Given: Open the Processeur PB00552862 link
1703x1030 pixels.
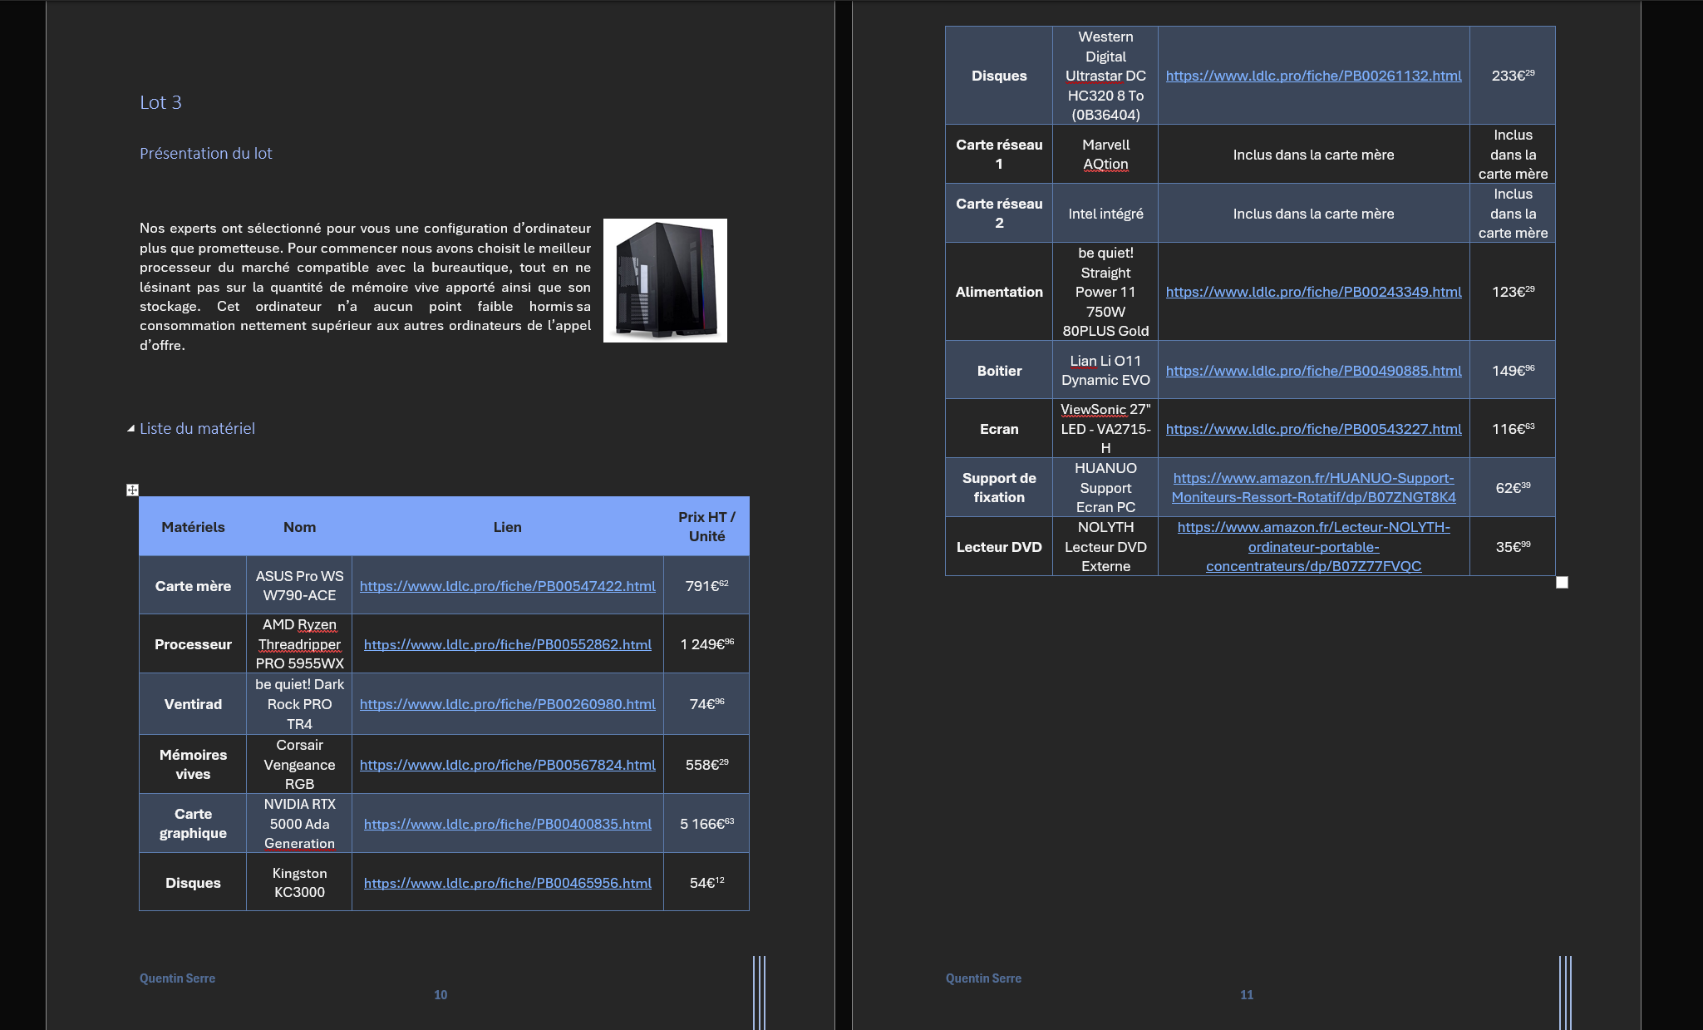Looking at the screenshot, I should click(x=507, y=644).
